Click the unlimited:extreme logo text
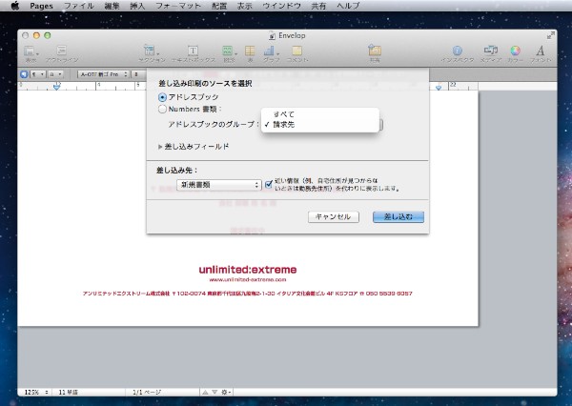Screen dimensions: 572x406 click(x=248, y=270)
